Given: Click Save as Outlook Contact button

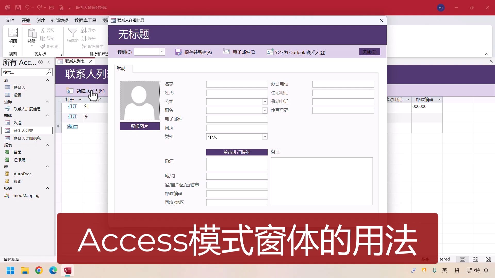Looking at the screenshot, I should pos(296,52).
